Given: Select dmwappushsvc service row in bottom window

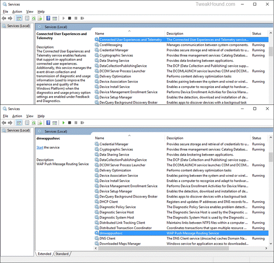Looking at the screenshot, I should tap(181, 233).
